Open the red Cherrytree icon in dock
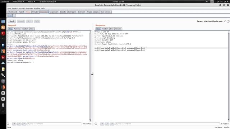 (3, 57)
